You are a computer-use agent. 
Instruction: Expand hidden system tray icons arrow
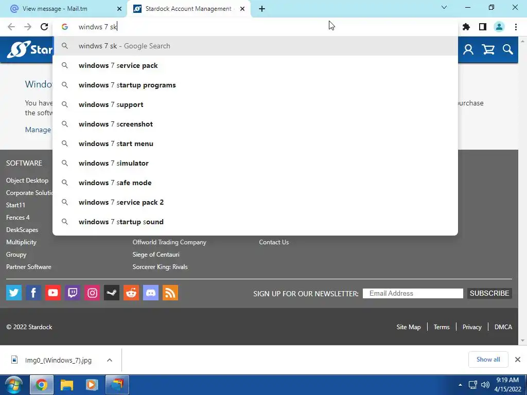[x=460, y=385]
